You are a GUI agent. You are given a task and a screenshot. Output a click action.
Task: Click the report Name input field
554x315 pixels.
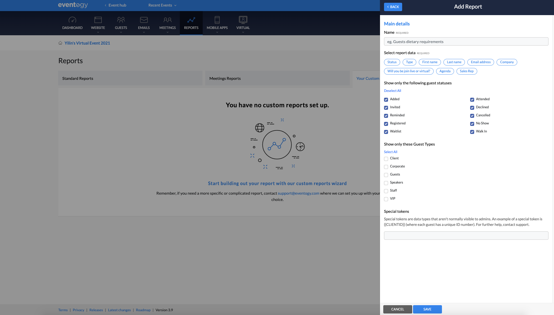466,42
